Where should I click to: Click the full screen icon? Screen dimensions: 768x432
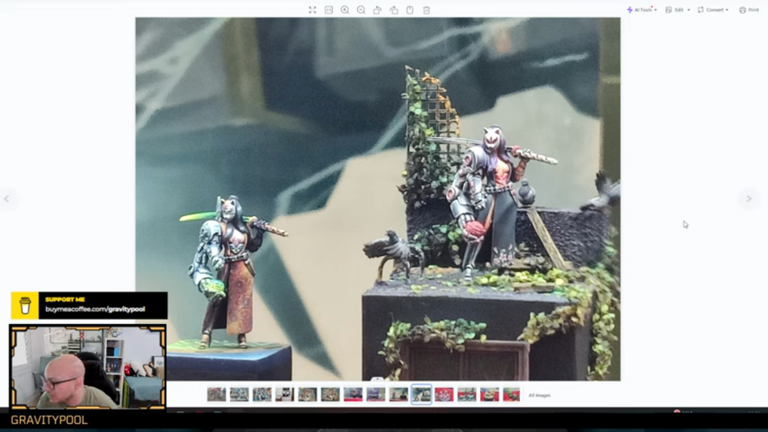pos(313,10)
